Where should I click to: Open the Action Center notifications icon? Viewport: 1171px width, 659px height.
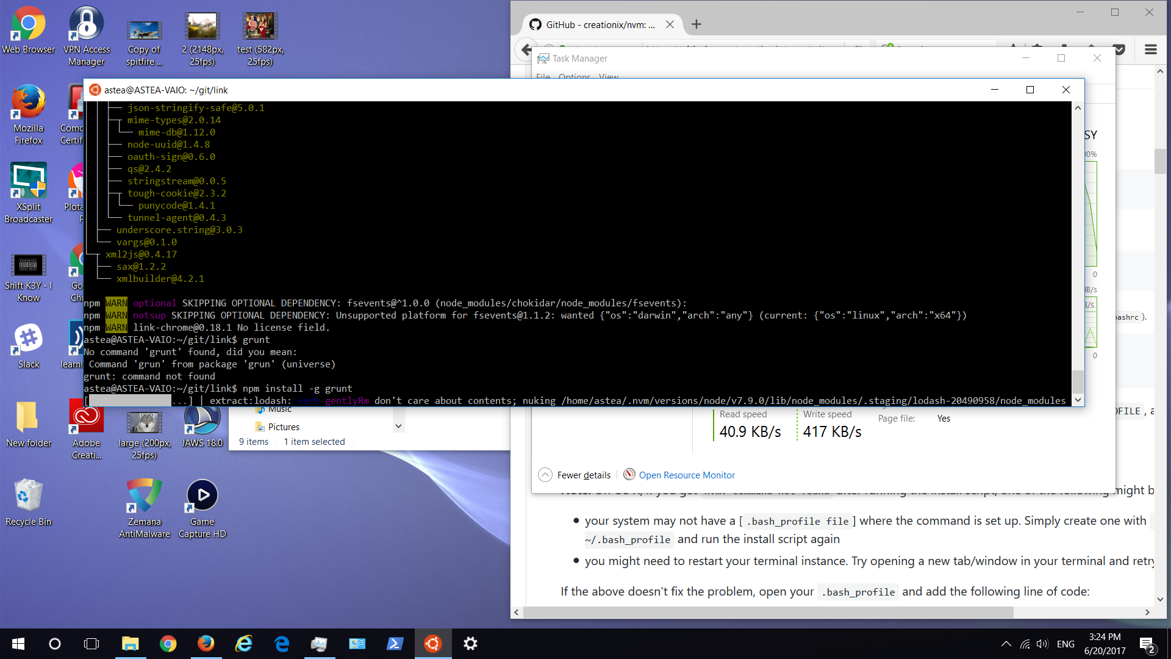(1147, 644)
